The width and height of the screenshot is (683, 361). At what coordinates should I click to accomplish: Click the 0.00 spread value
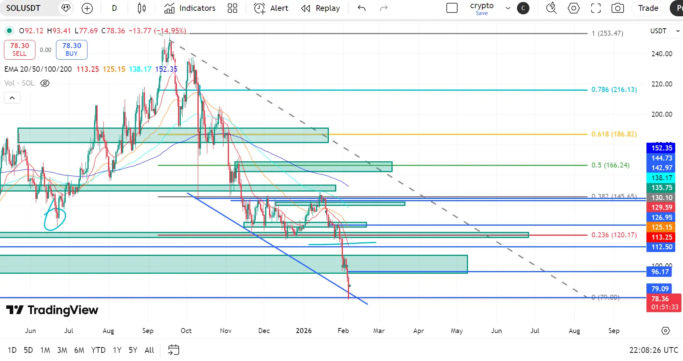pyautogui.click(x=45, y=50)
